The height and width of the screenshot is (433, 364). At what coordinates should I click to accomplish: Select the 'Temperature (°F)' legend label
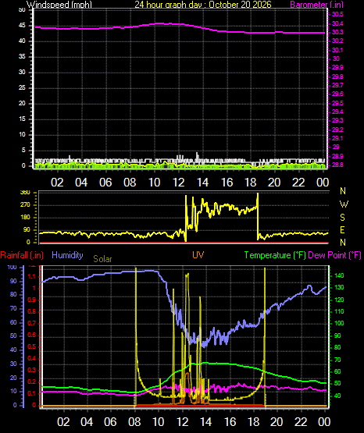coord(275,255)
